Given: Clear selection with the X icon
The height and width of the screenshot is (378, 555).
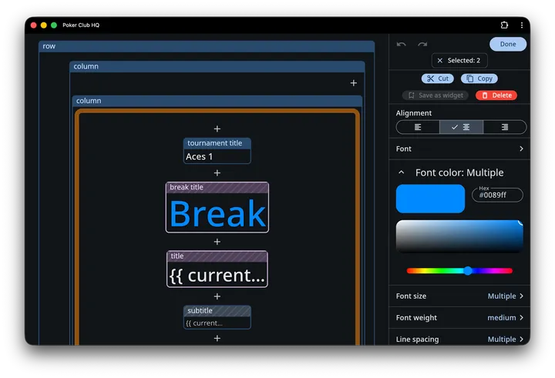Looking at the screenshot, I should (x=439, y=61).
